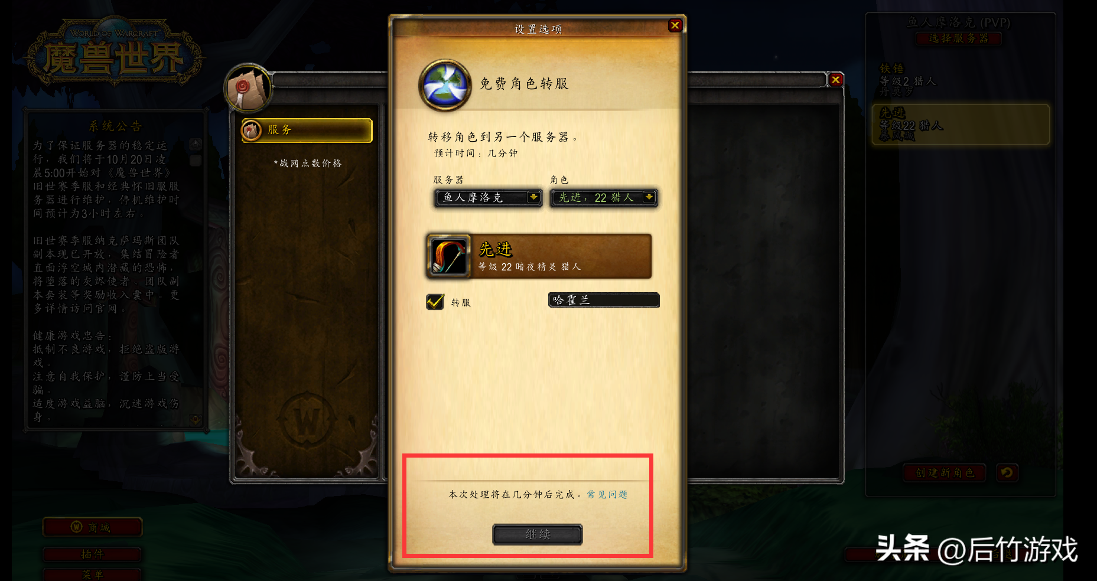The height and width of the screenshot is (581, 1097).
Task: Select the 先进 level 22 hunter in the character list
Action: 961,125
